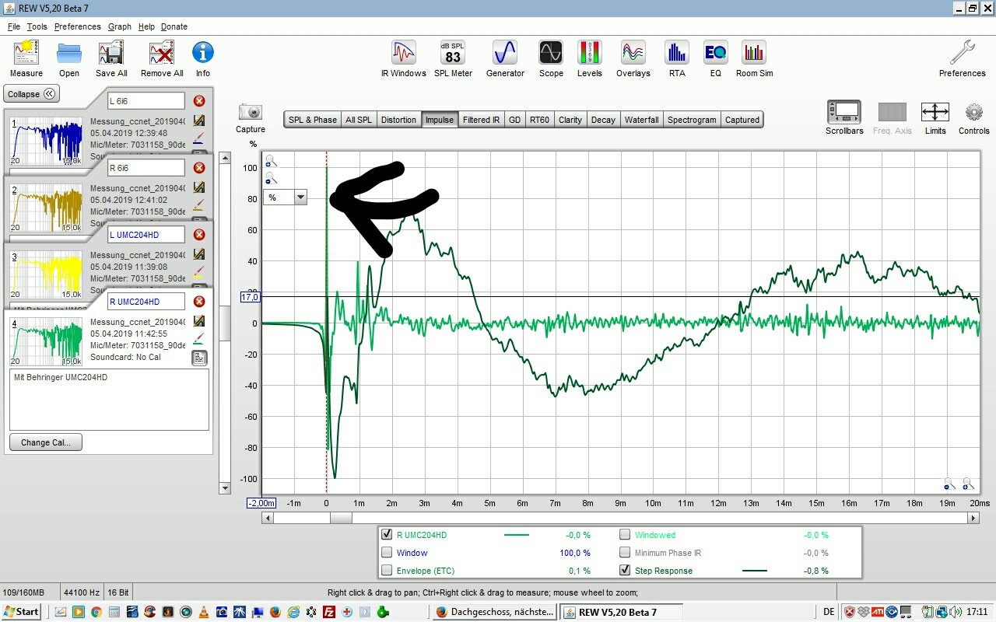Click the Measure icon in toolbar

tap(26, 54)
